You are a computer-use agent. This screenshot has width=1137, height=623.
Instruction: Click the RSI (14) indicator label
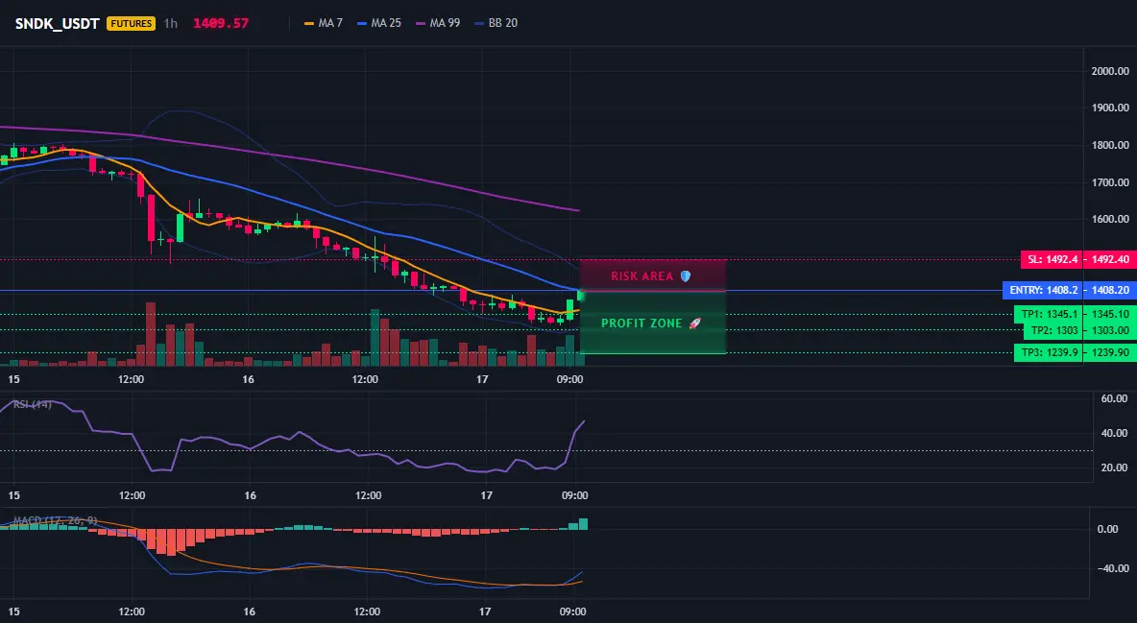33,404
